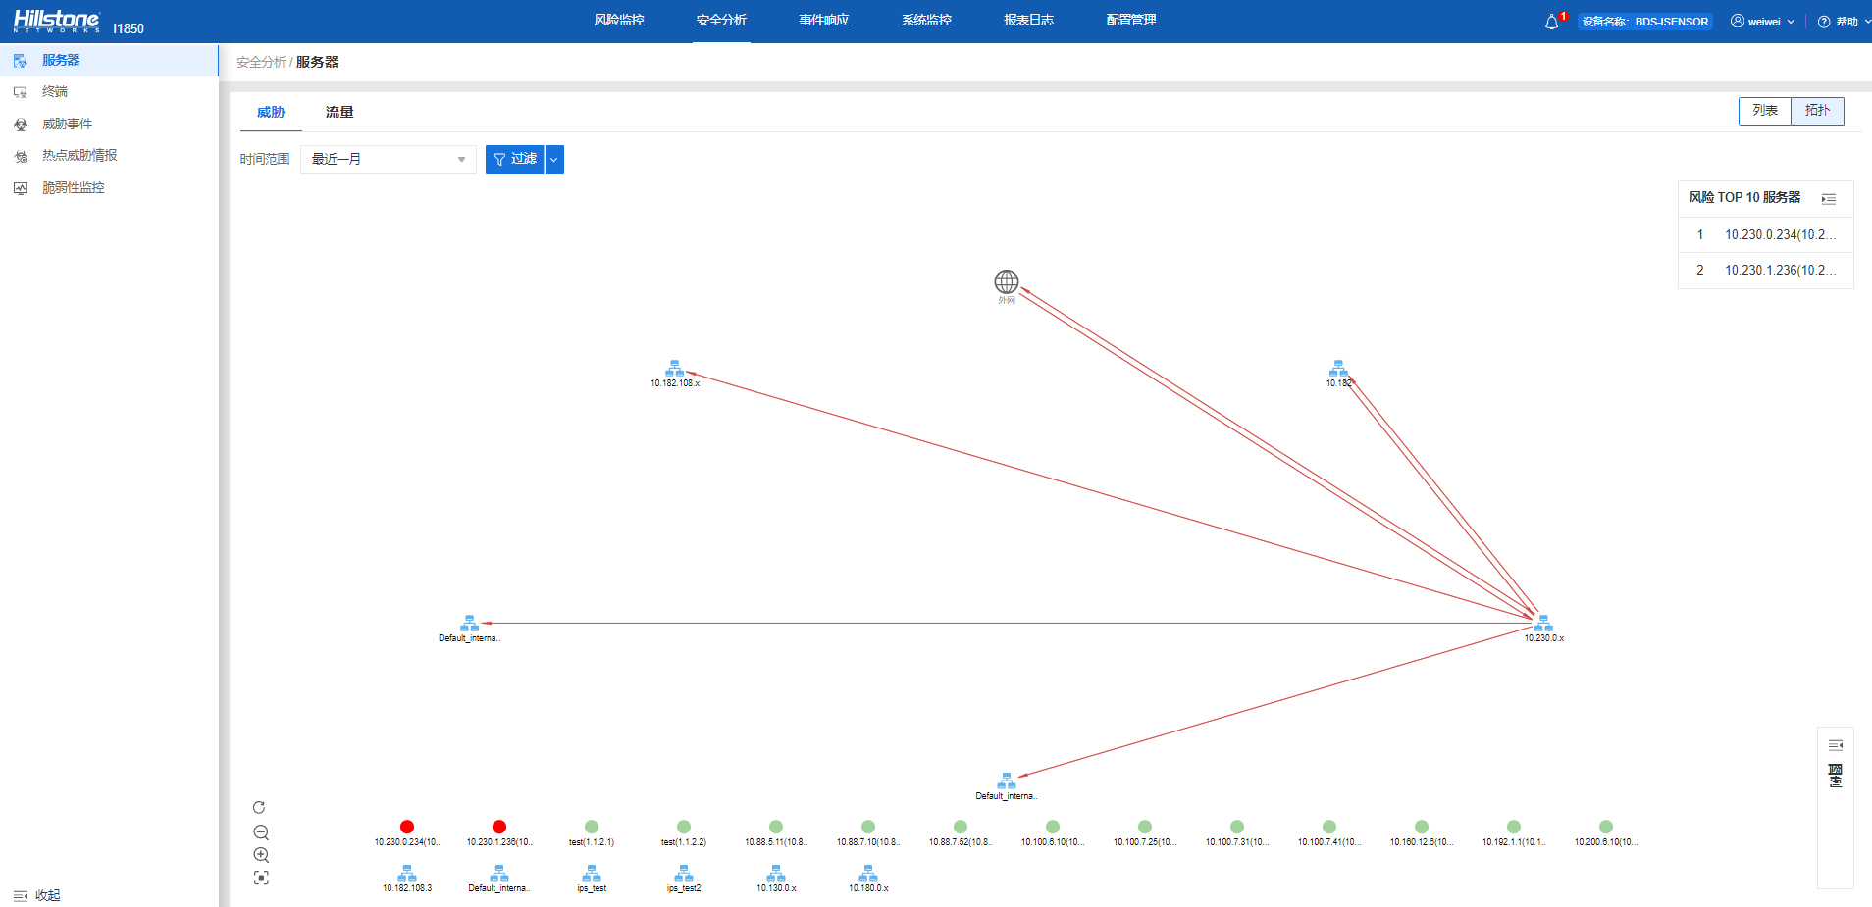This screenshot has width=1872, height=907.
Task: Expand the 过滤 filter arrow dropdown
Action: click(x=554, y=159)
